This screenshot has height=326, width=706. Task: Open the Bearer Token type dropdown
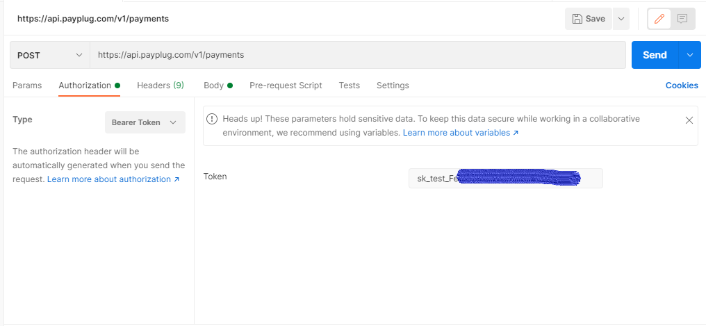145,122
